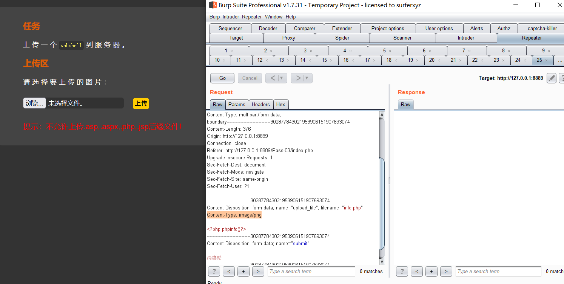This screenshot has width=564, height=284.
Task: Close Repeater tab 10 with its x
Action: pyautogui.click(x=224, y=60)
